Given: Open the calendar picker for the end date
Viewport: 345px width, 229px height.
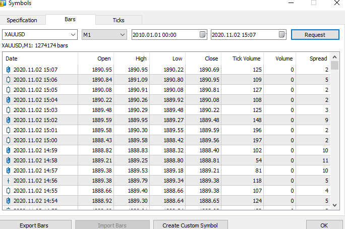Looking at the screenshot, I should click(x=281, y=34).
